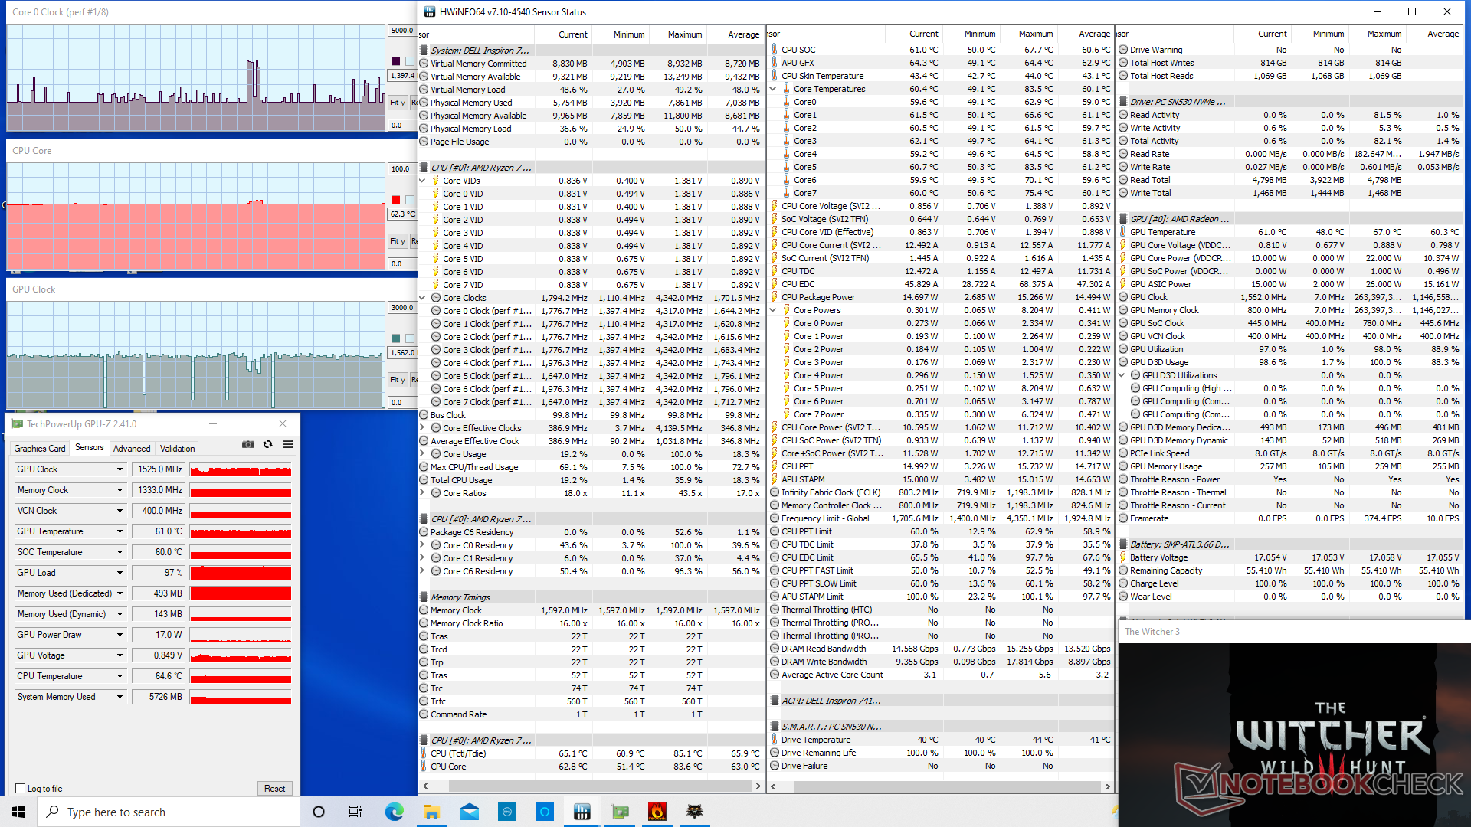This screenshot has height=827, width=1471.
Task: Open File Explorer from the taskbar
Action: pos(431,812)
